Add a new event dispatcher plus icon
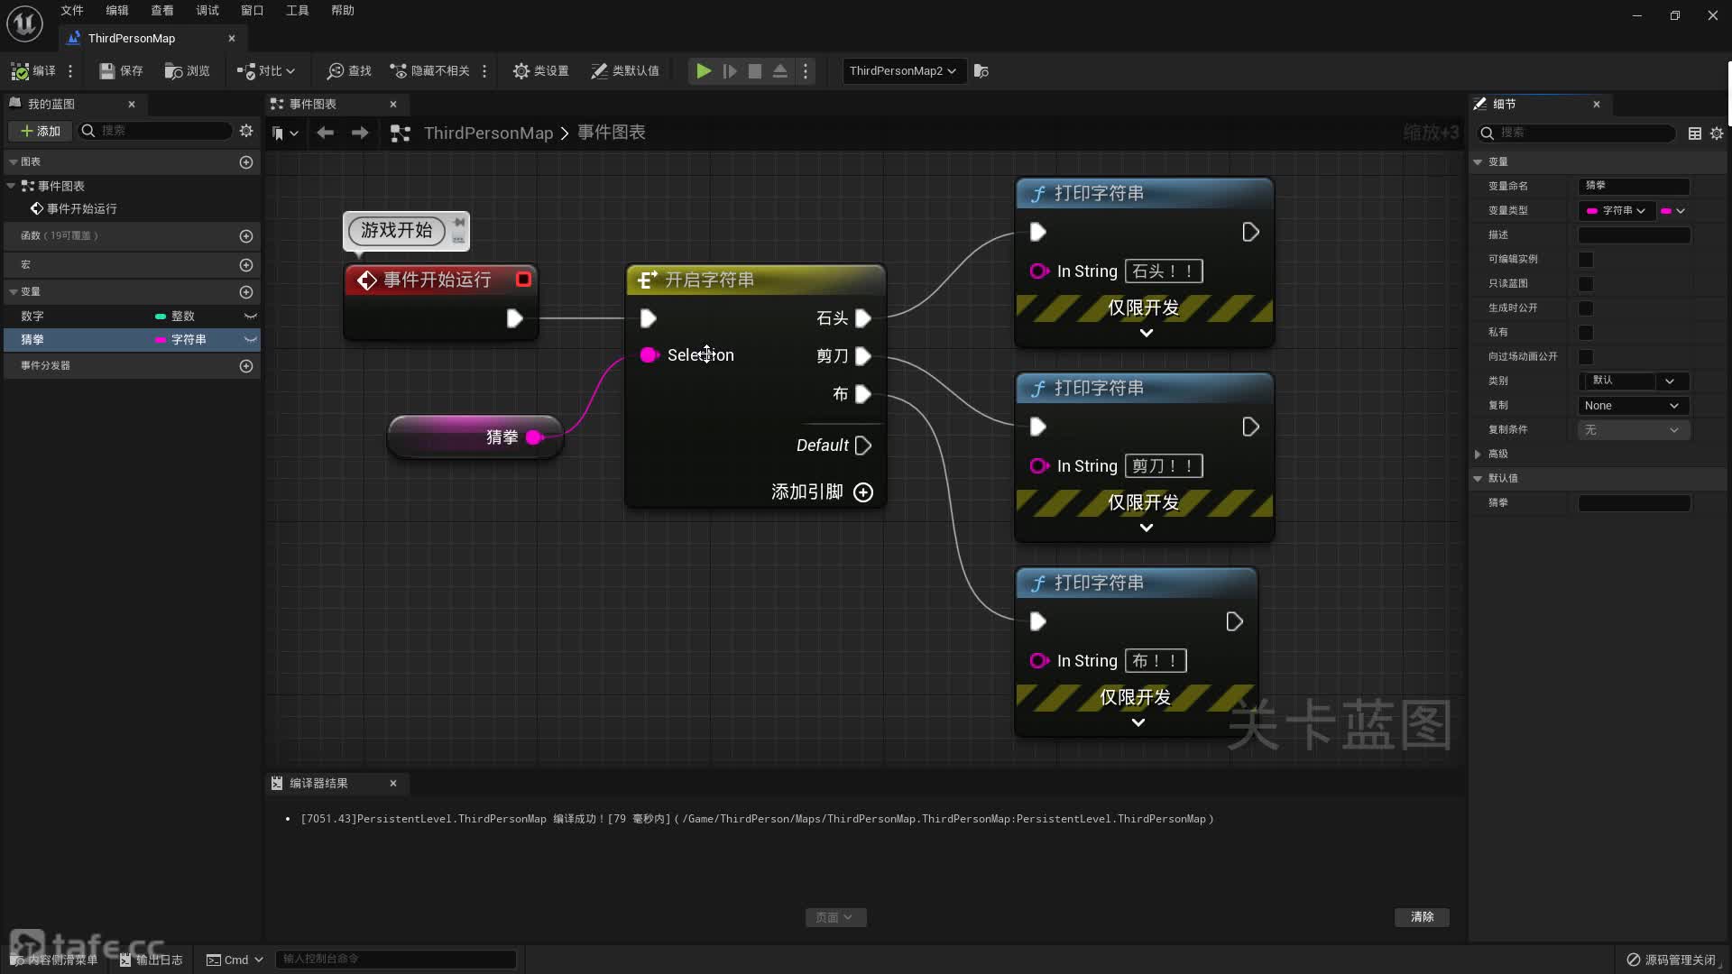 click(x=246, y=366)
